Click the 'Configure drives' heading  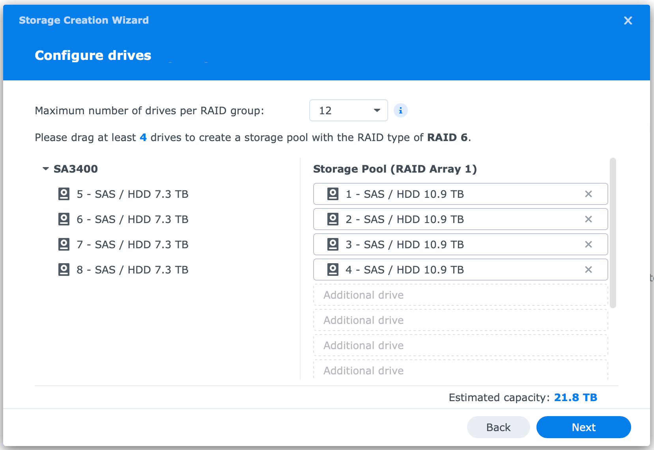pos(93,55)
